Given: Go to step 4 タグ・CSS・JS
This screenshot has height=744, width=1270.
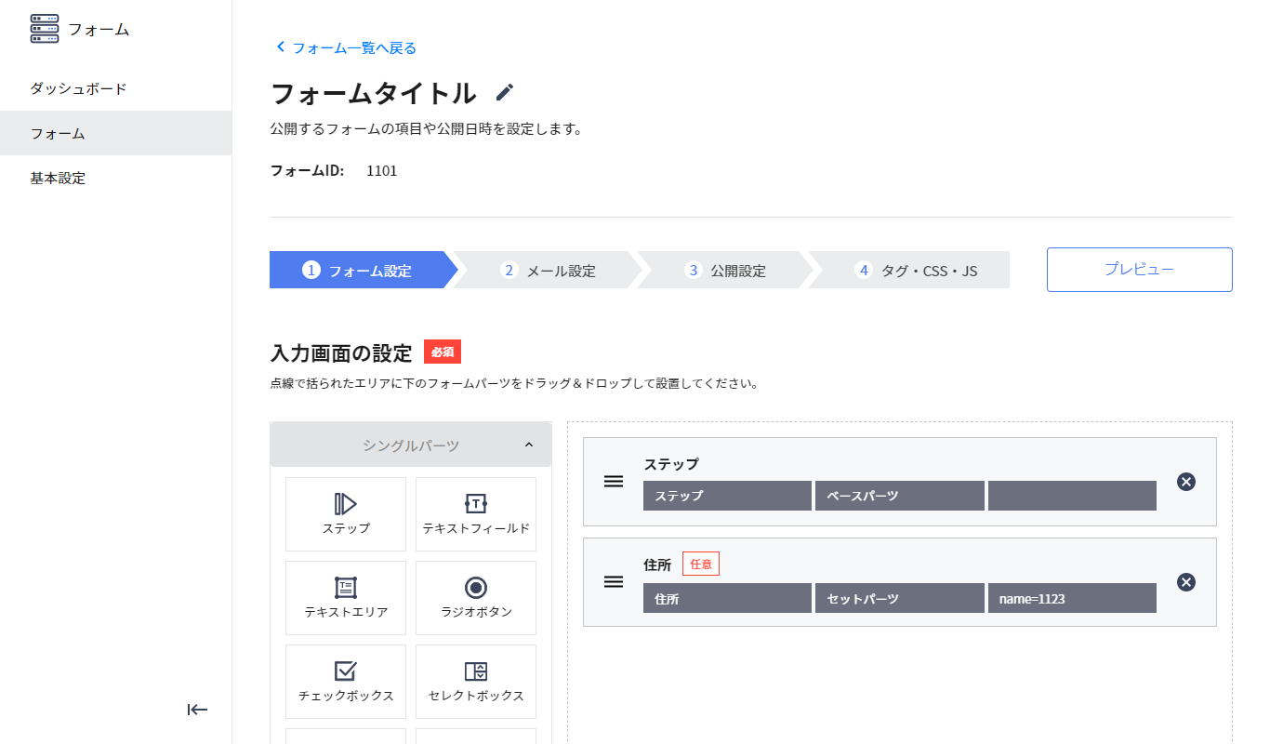Looking at the screenshot, I should pos(911,271).
